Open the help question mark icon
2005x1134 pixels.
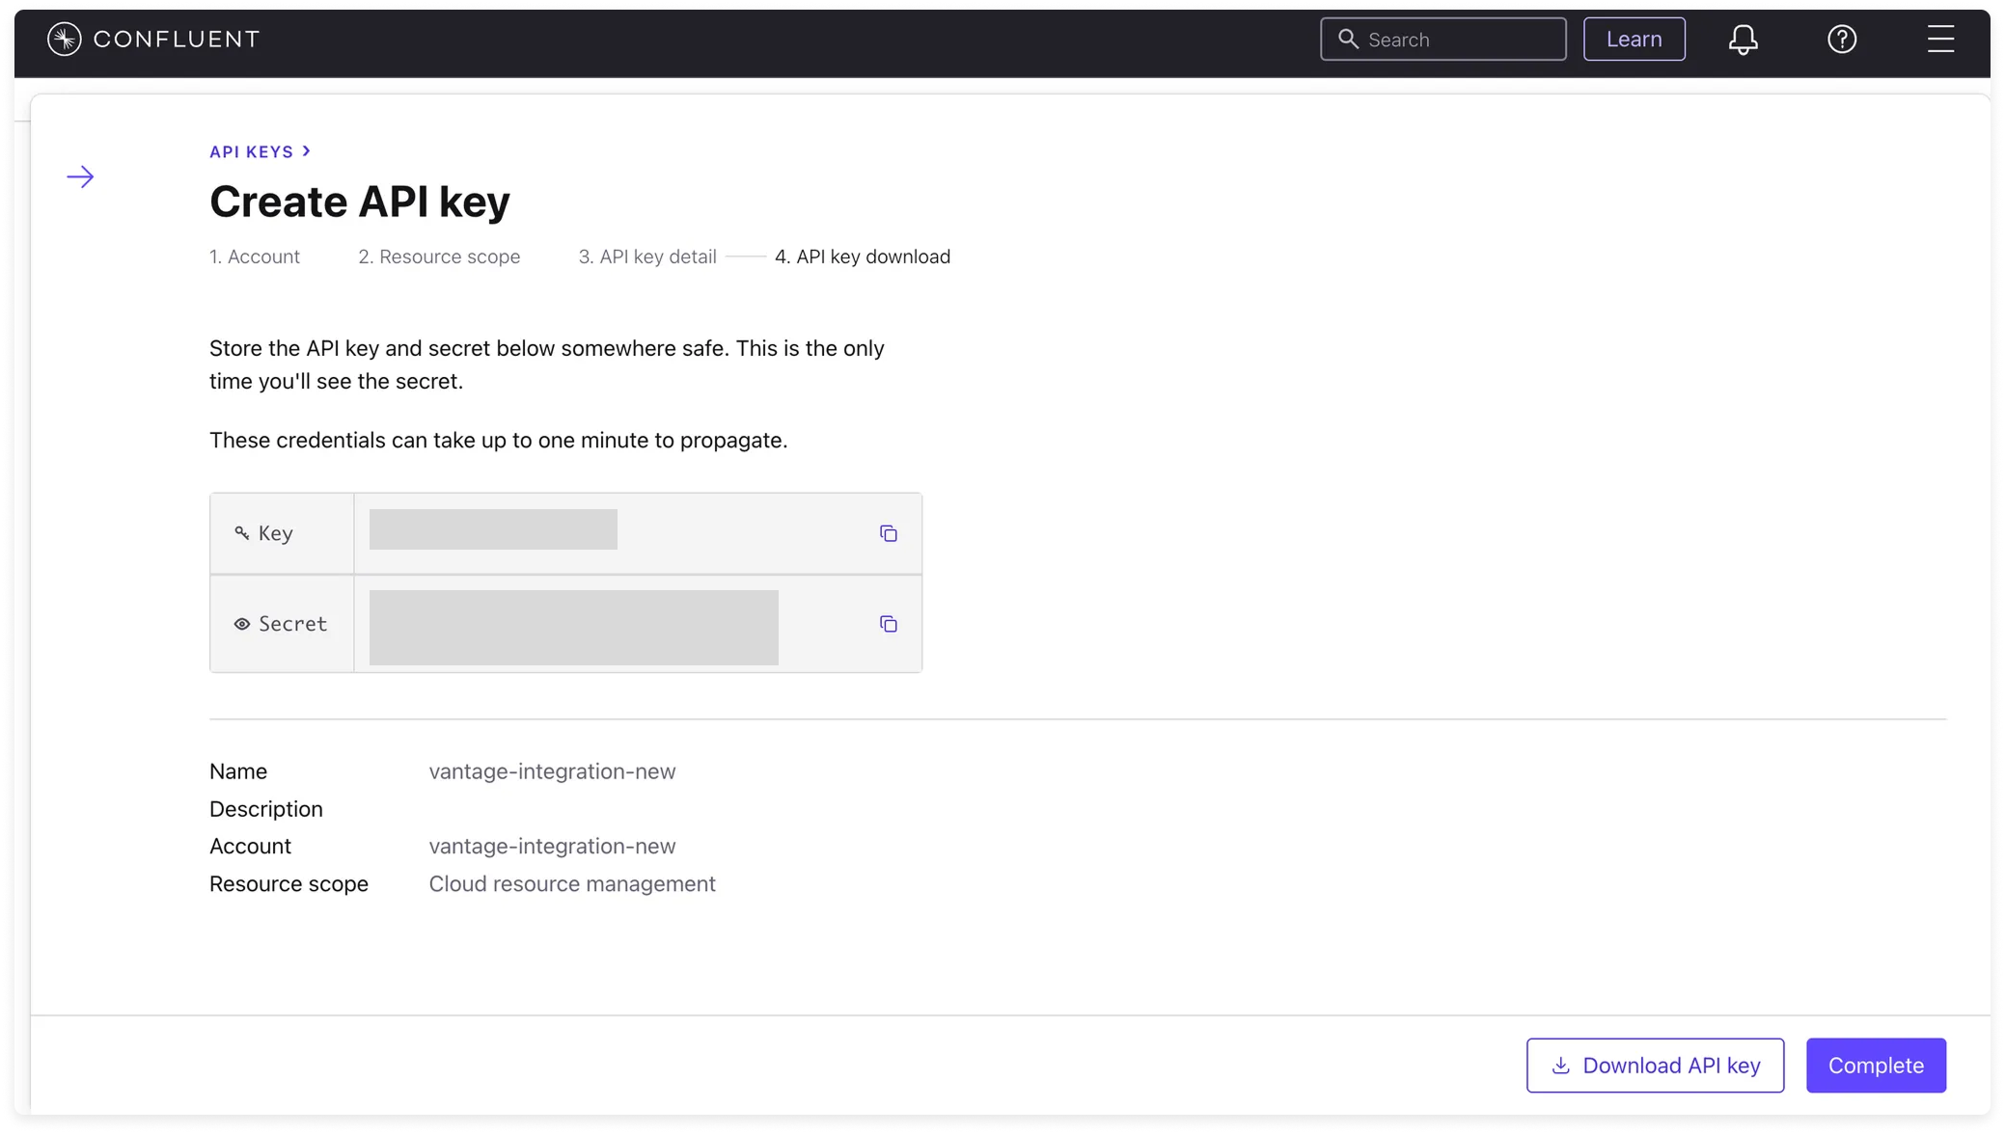[x=1842, y=40]
